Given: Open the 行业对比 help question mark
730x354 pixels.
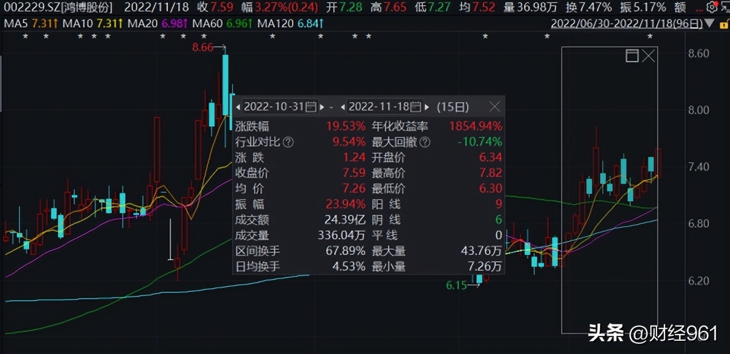Looking at the screenshot, I should pyautogui.click(x=288, y=142).
